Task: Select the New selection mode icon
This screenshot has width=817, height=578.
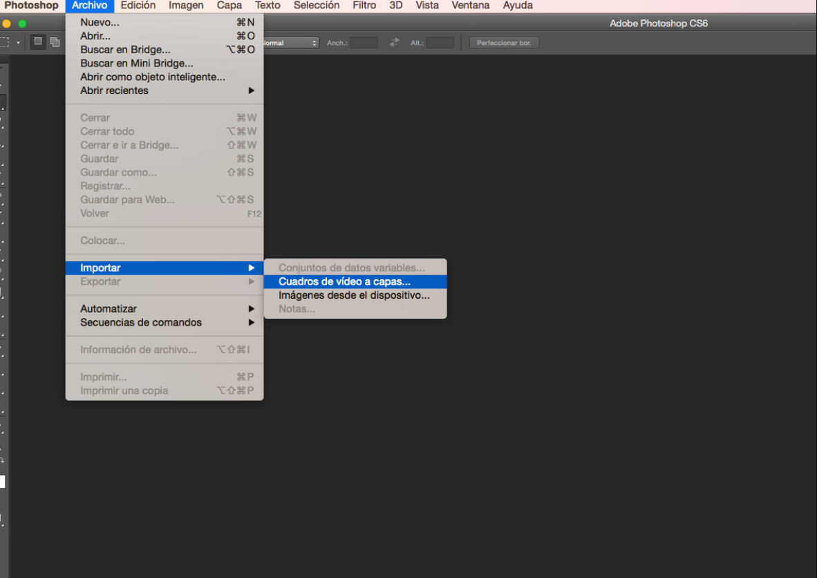Action: (x=38, y=42)
